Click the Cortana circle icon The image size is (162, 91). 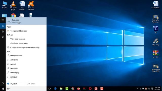point(3,83)
